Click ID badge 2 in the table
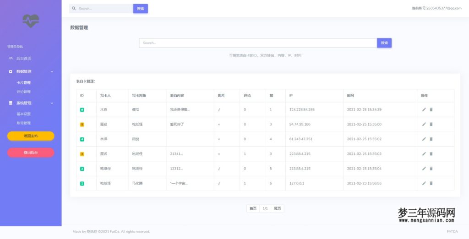 point(82,169)
